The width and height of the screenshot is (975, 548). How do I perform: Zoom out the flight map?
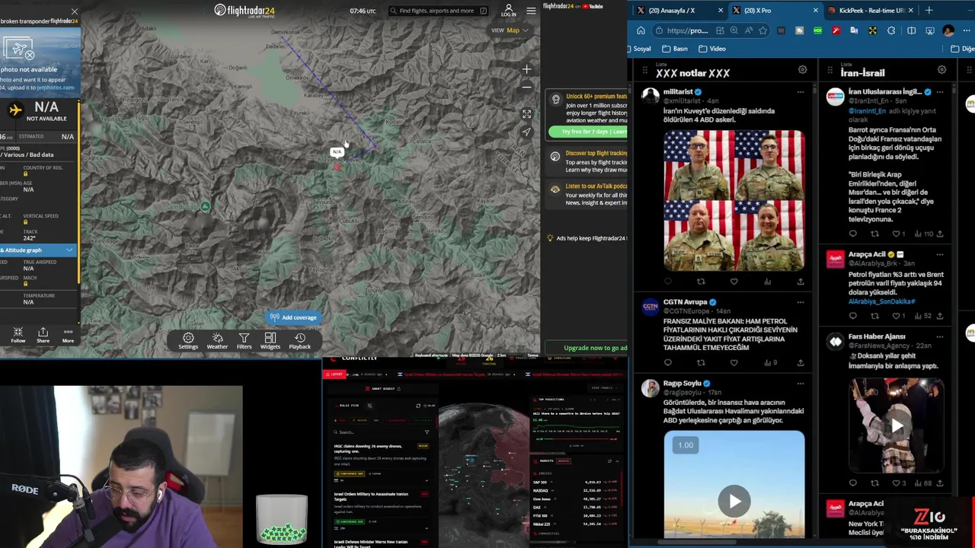526,87
